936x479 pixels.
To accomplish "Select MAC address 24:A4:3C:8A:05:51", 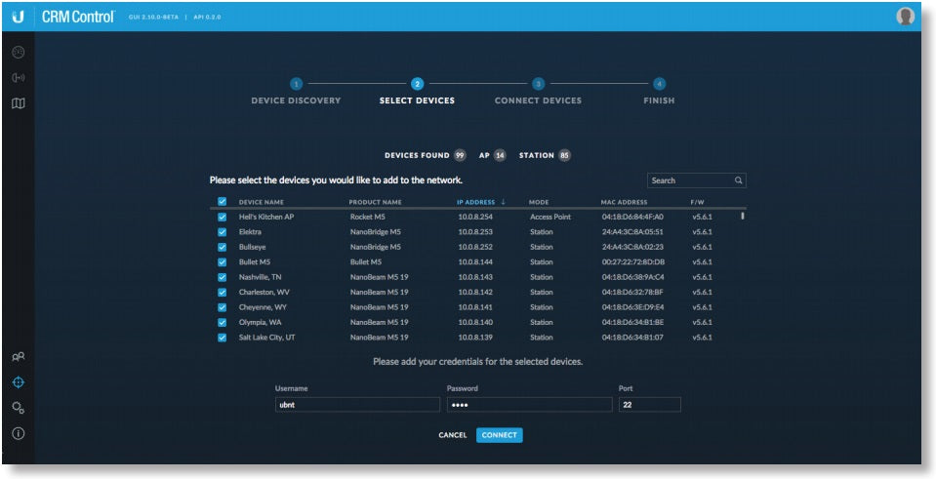I will 632,232.
